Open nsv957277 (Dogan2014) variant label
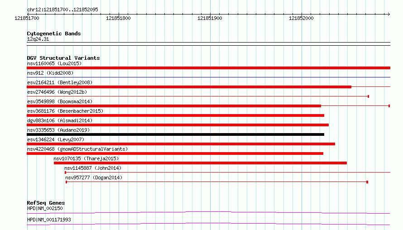This screenshot has width=403, height=230. tap(94, 177)
